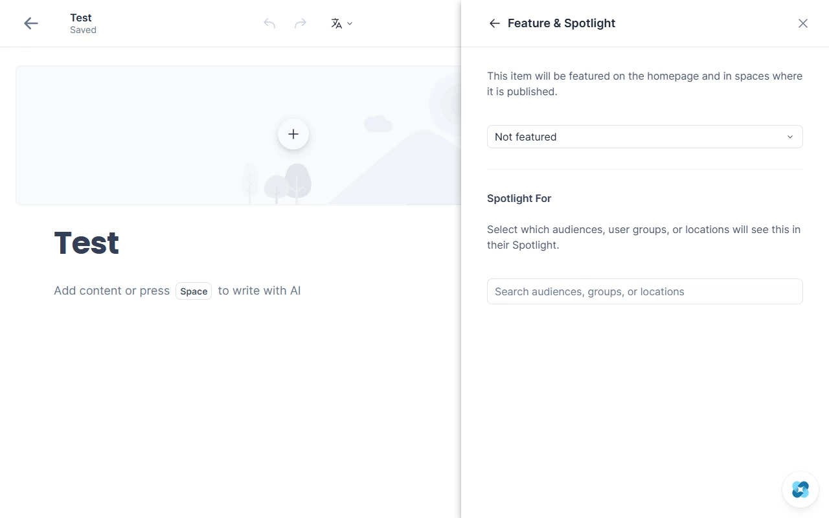The width and height of the screenshot is (829, 518).
Task: Click the Spotlight For section heading
Action: [519, 198]
